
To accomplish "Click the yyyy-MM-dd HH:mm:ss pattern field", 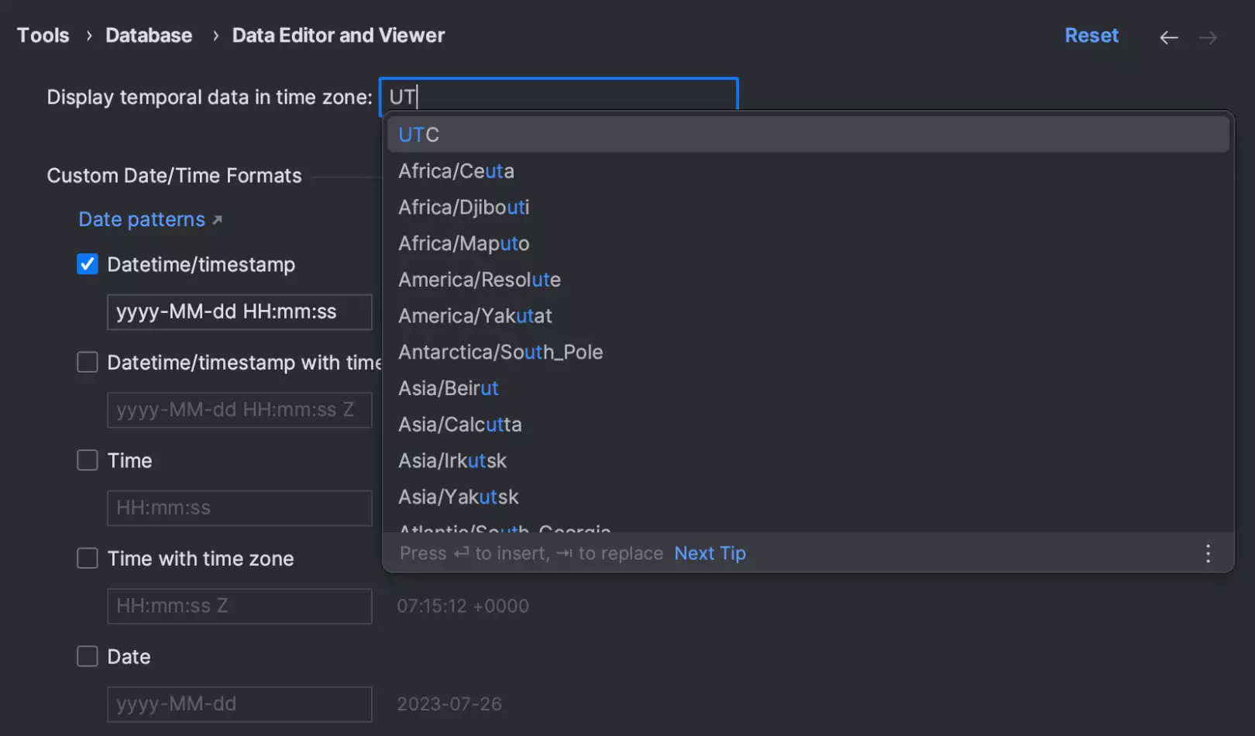I will [x=239, y=312].
